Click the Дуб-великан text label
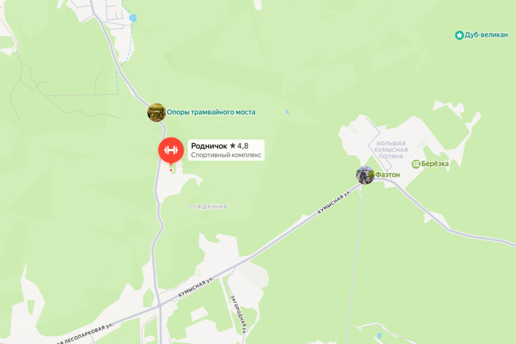This screenshot has height=344, width=516. coord(486,35)
